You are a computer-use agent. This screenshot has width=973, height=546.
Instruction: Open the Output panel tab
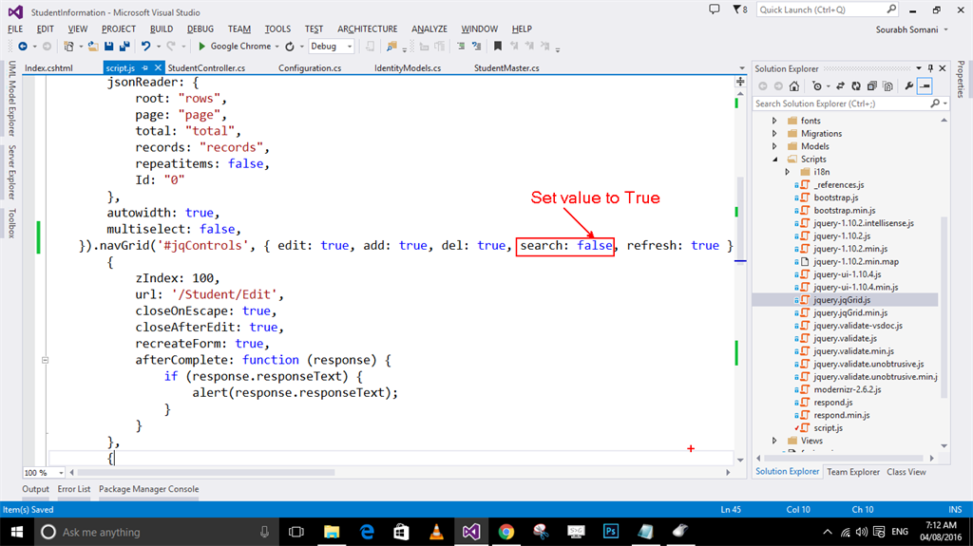point(35,489)
